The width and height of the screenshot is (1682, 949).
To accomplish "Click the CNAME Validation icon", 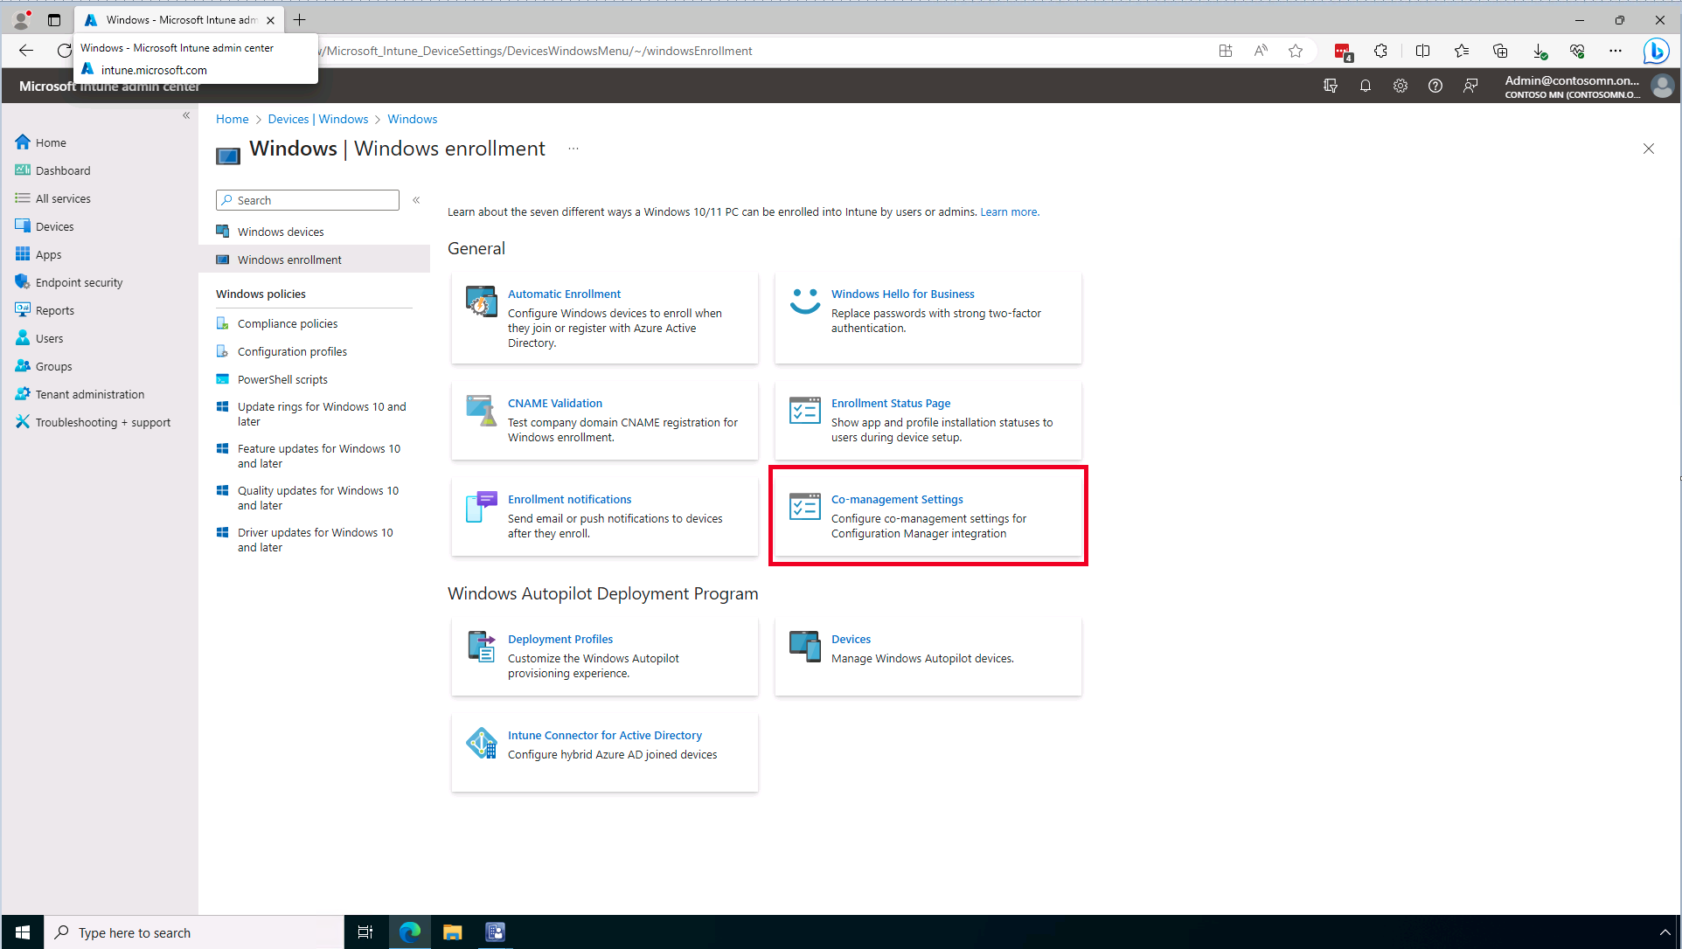I will pyautogui.click(x=481, y=411).
